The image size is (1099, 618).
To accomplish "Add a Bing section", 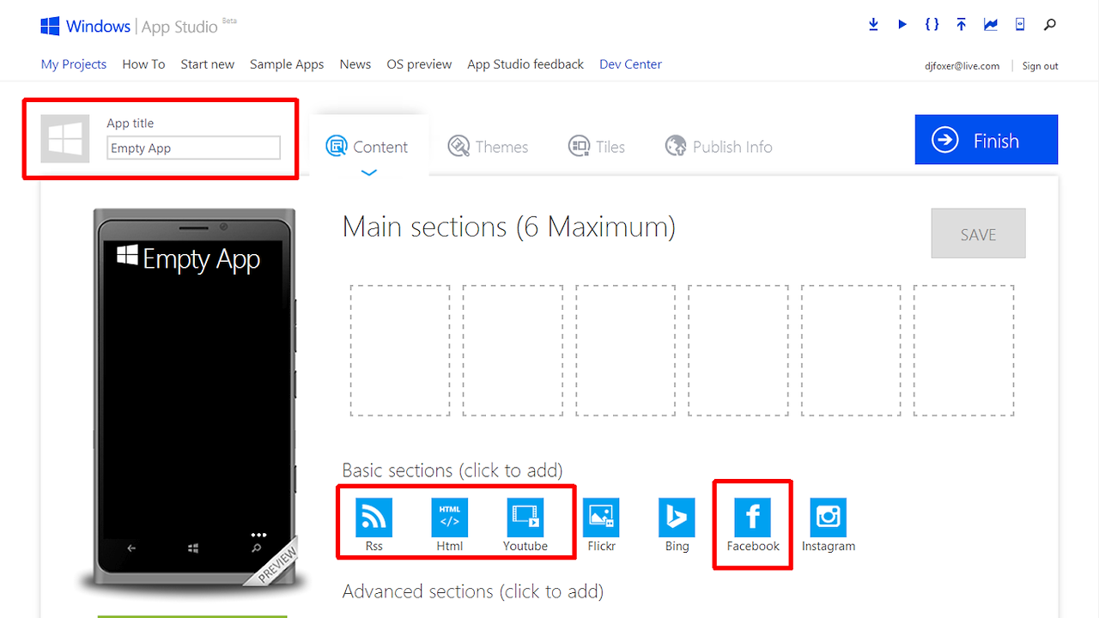I will pos(677,525).
